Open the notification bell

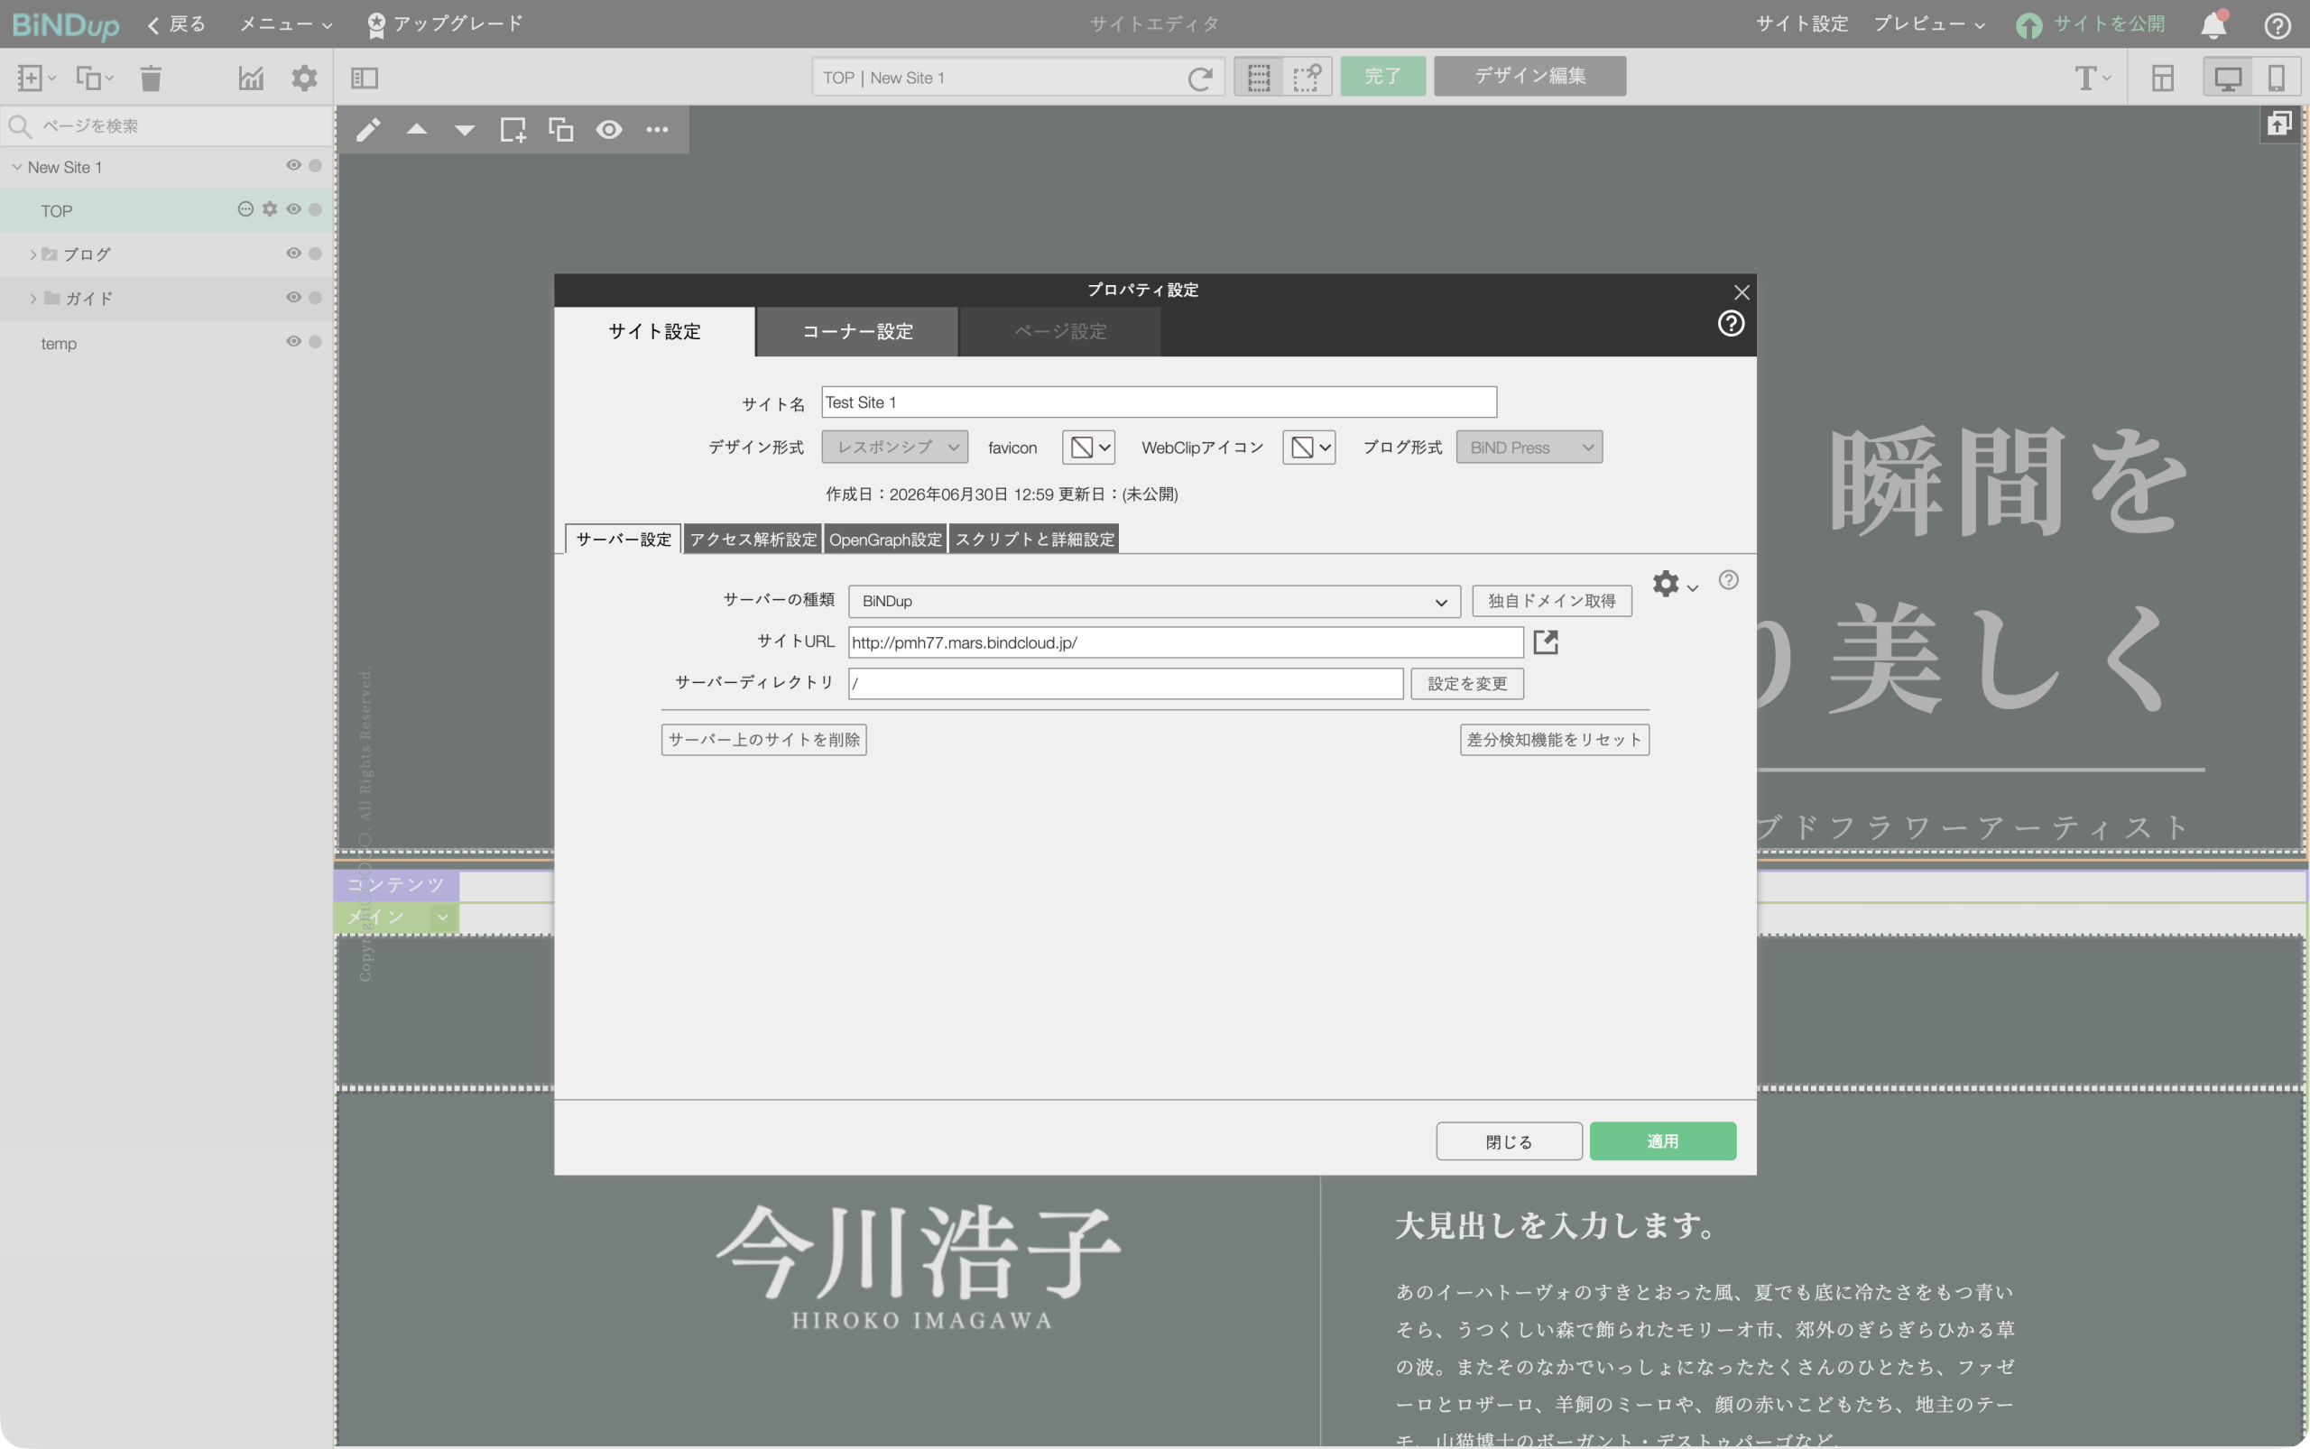click(x=2213, y=25)
